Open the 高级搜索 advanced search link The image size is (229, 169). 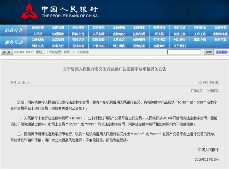point(222,52)
